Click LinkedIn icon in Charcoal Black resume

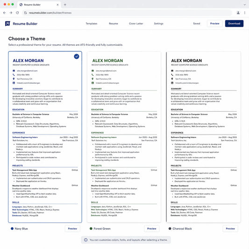(172, 83)
